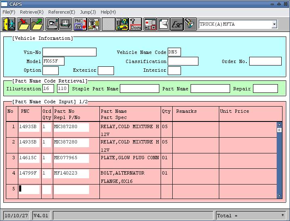Click the Illustration field showing 110
This screenshot has height=221, width=290.
pos(63,88)
